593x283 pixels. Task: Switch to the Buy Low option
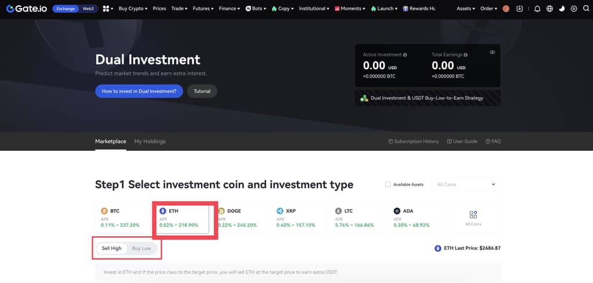click(141, 248)
